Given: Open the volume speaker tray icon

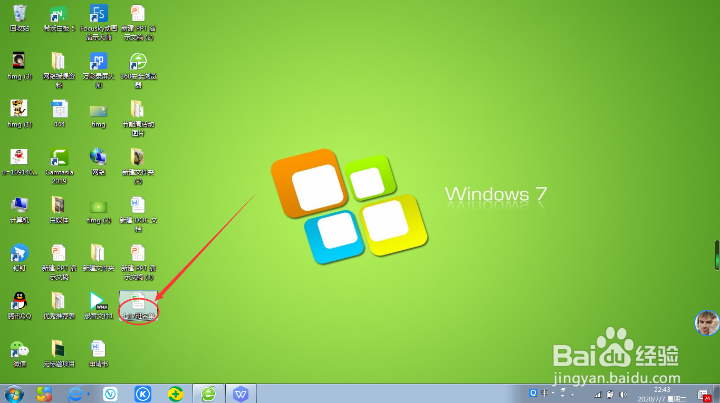Looking at the screenshot, I should point(623,394).
